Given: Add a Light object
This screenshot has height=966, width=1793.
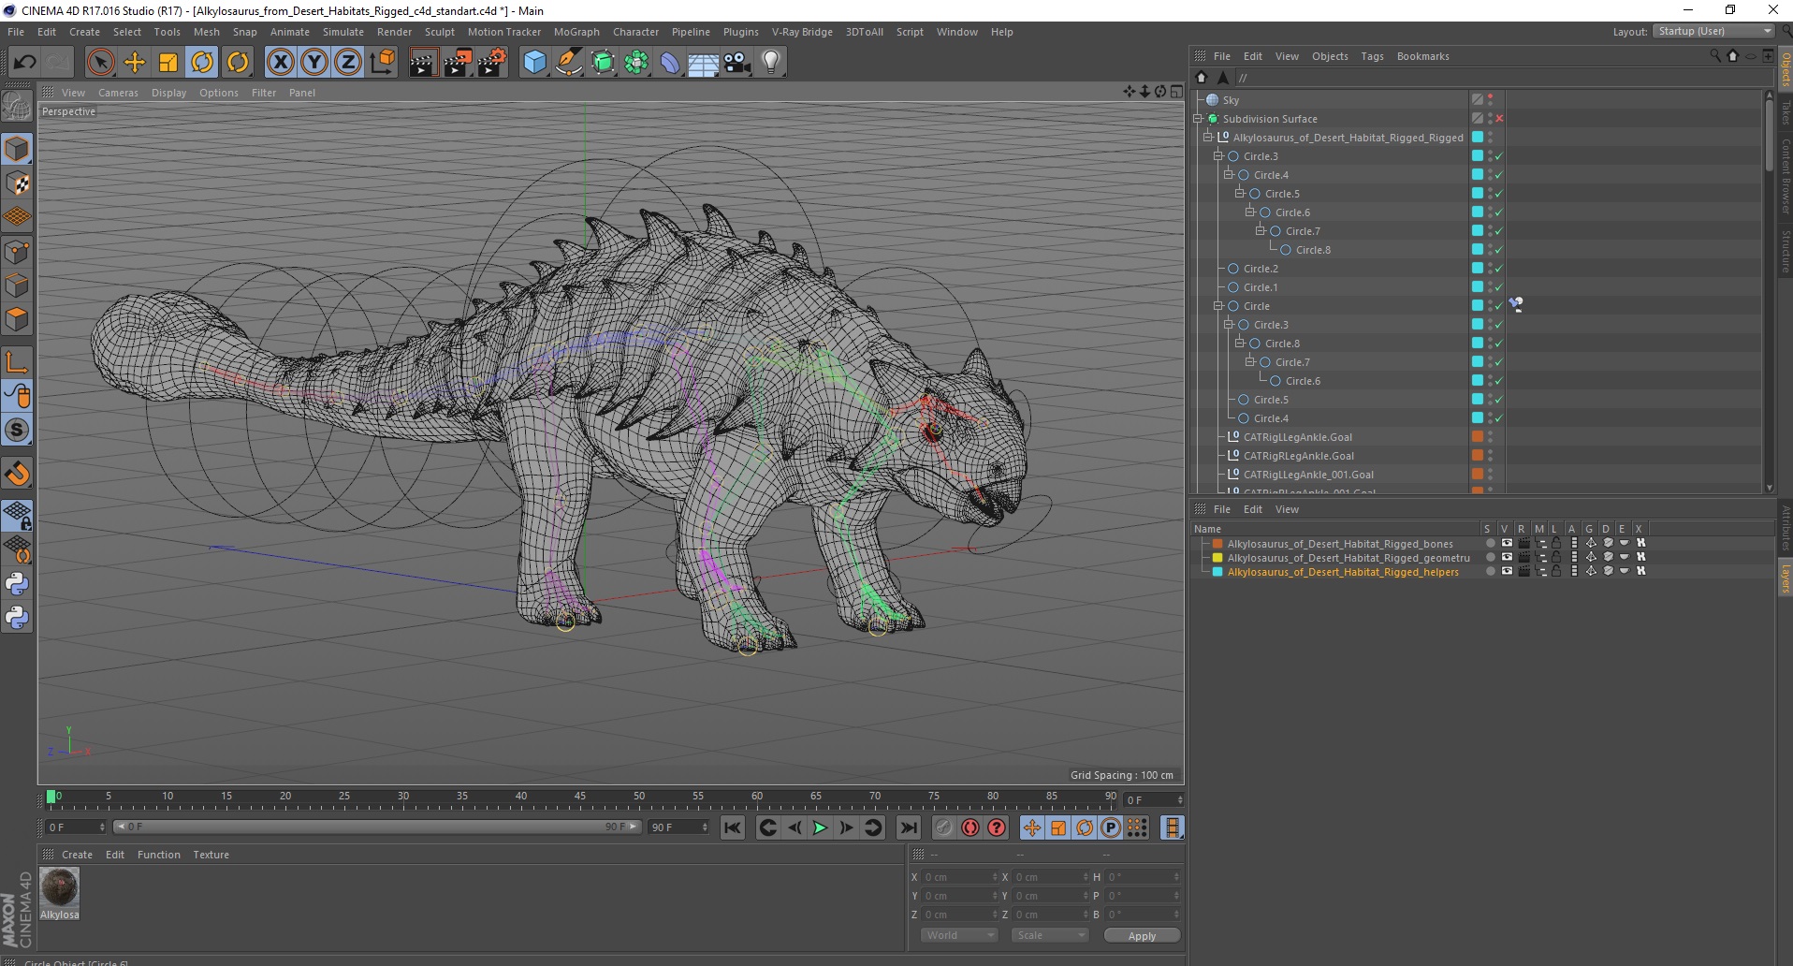Looking at the screenshot, I should 771,63.
